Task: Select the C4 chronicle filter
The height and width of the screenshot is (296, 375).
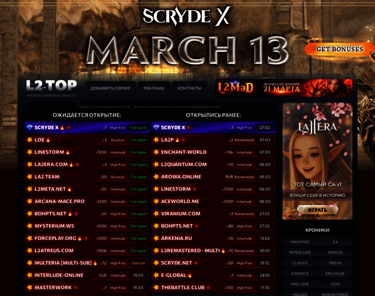Action: click(335, 242)
